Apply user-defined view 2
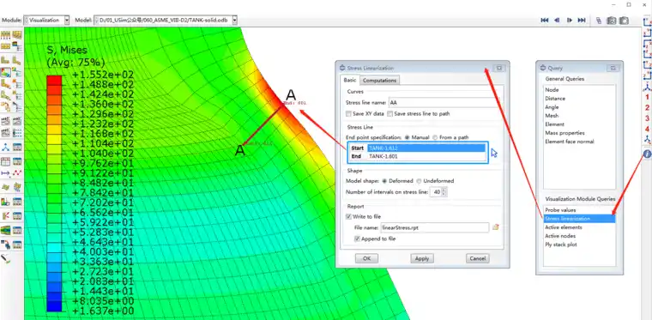Image resolution: width=652 pixels, height=320 pixels. (x=647, y=107)
